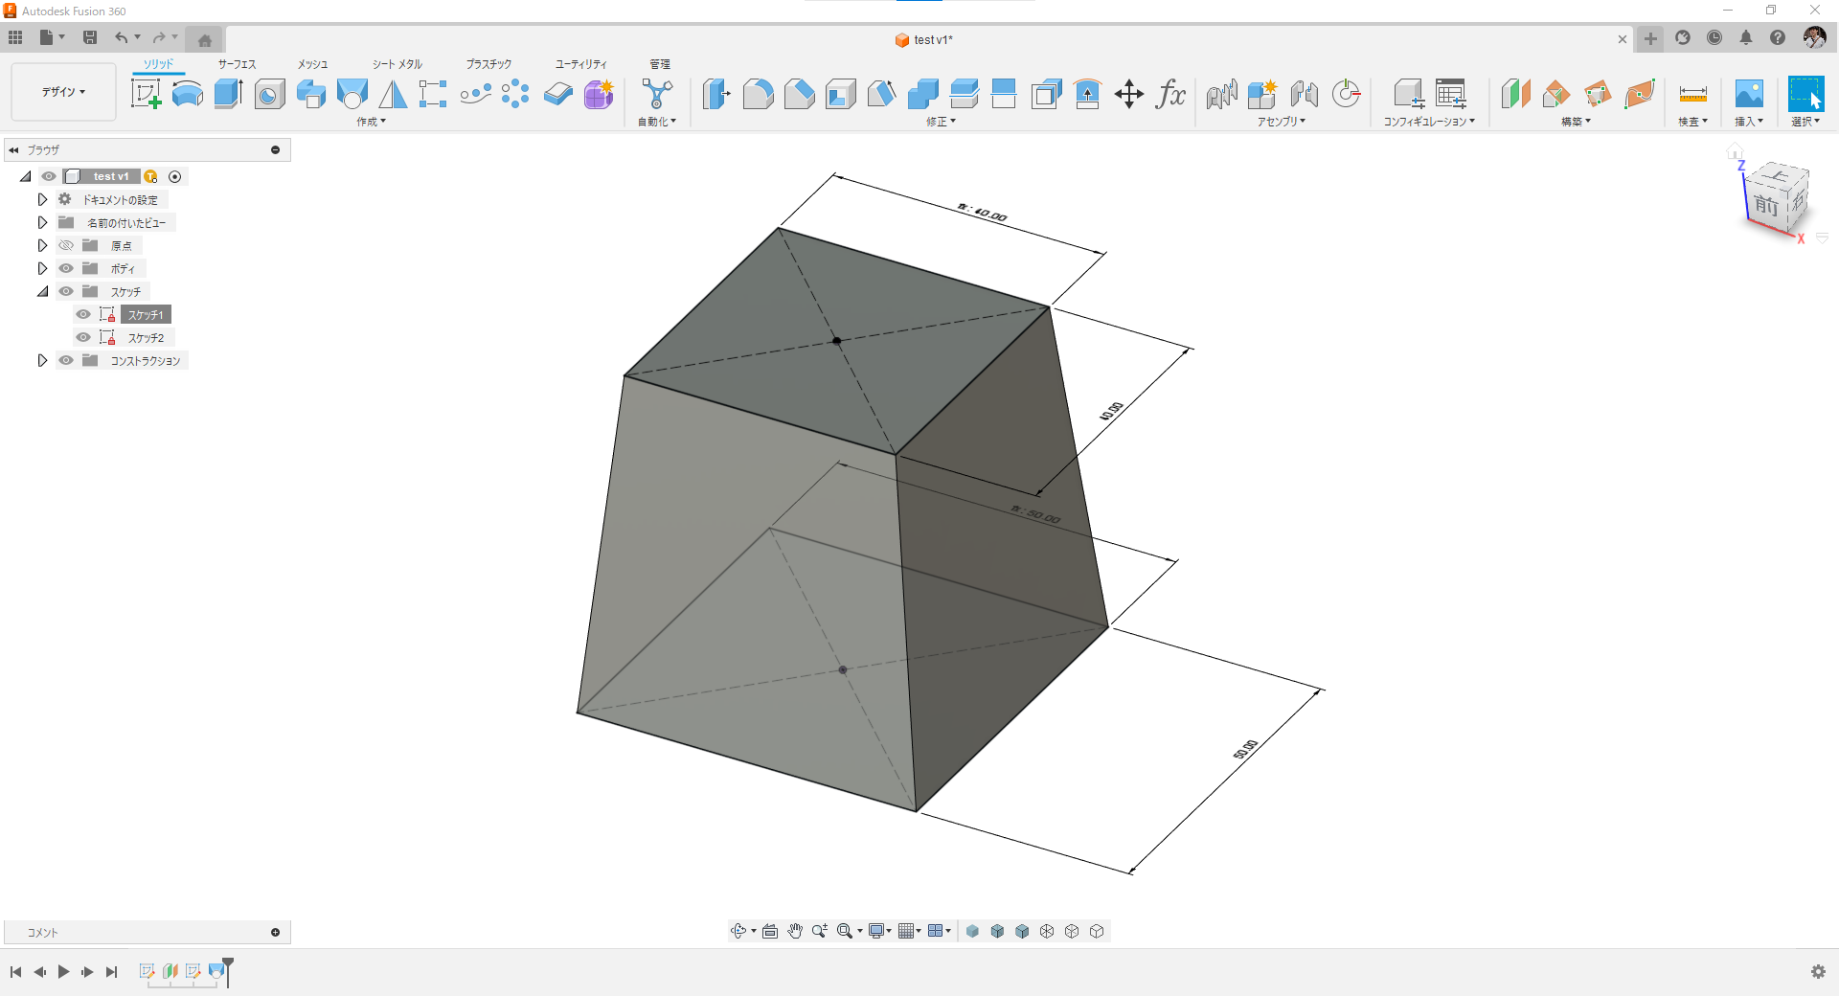Click the home icon near undo buttons
This screenshot has height=996, width=1839.
pyautogui.click(x=205, y=39)
